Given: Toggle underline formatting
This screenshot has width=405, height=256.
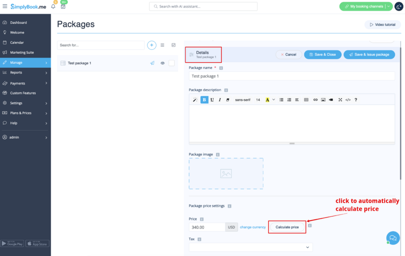Looking at the screenshot, I should pos(212,100).
